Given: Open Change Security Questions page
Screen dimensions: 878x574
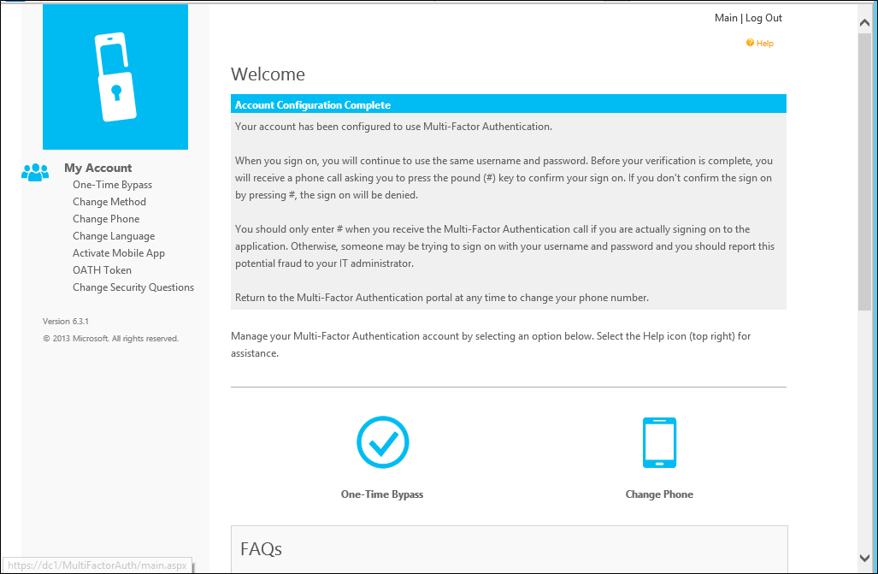Looking at the screenshot, I should pos(133,287).
